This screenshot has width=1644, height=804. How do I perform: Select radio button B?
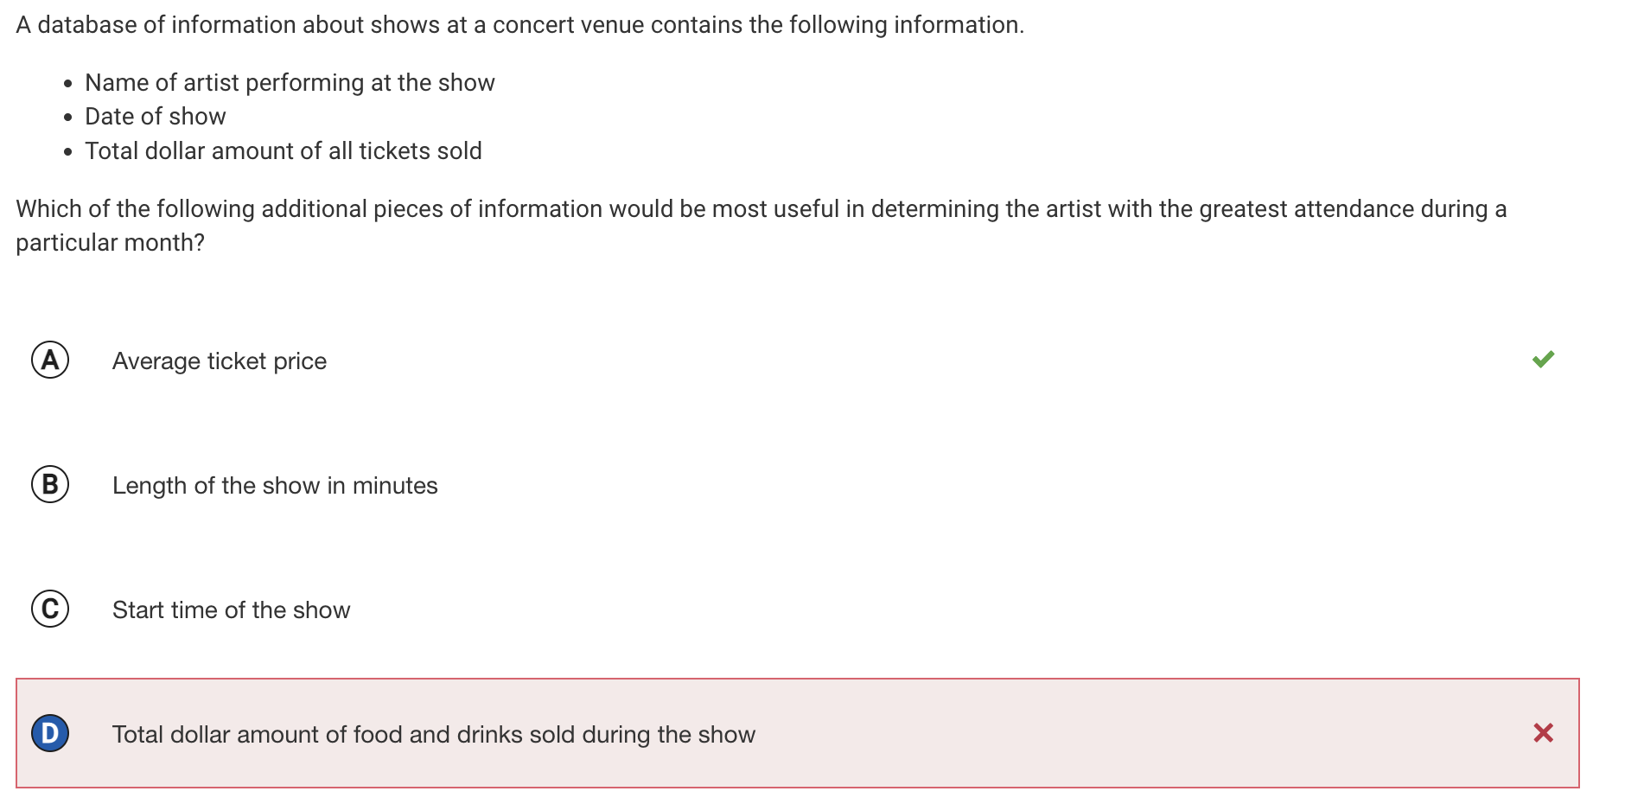point(50,484)
